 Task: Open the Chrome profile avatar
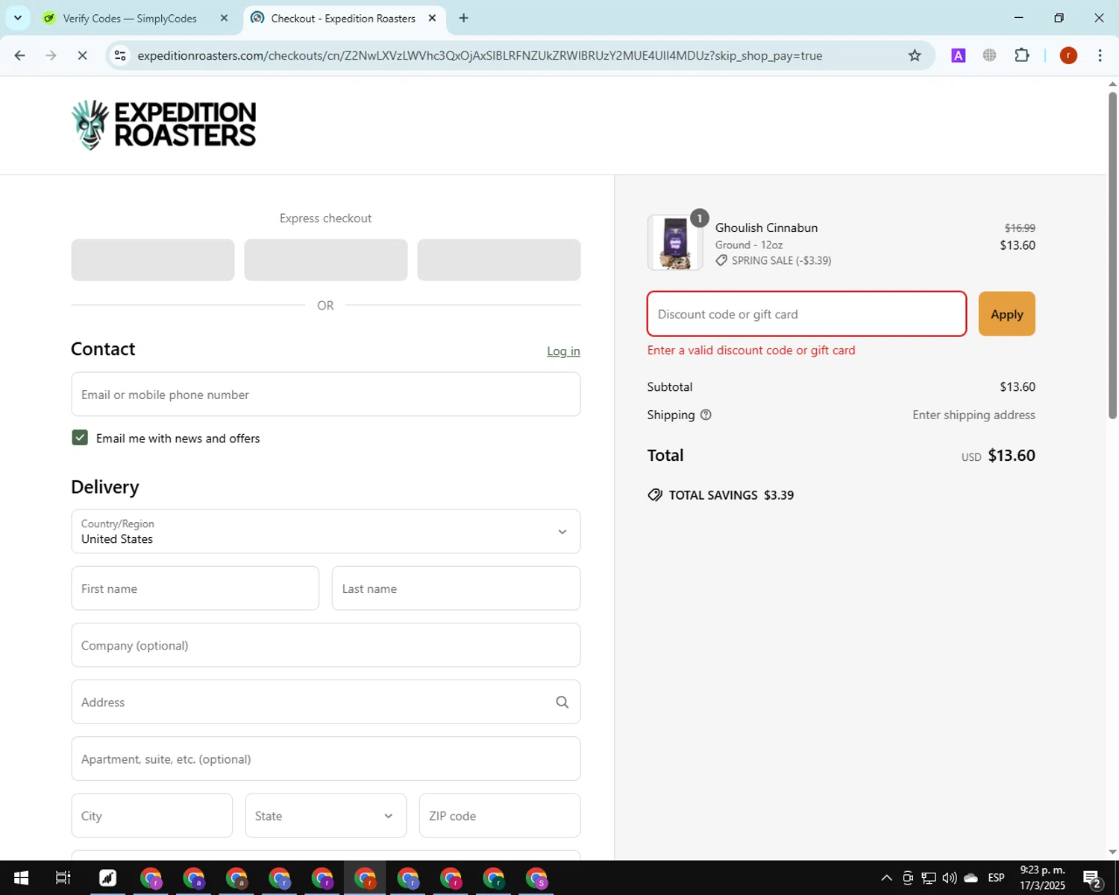(x=1068, y=55)
